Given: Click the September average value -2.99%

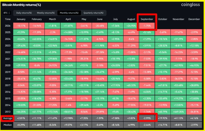Looking at the screenshot, I should click(x=147, y=118).
